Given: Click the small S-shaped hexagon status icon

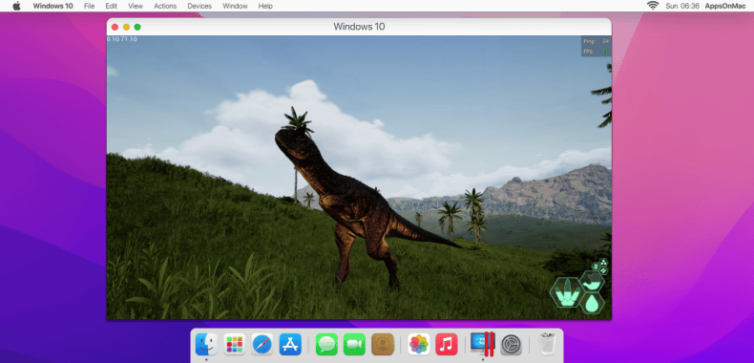Looking at the screenshot, I should [x=596, y=267].
